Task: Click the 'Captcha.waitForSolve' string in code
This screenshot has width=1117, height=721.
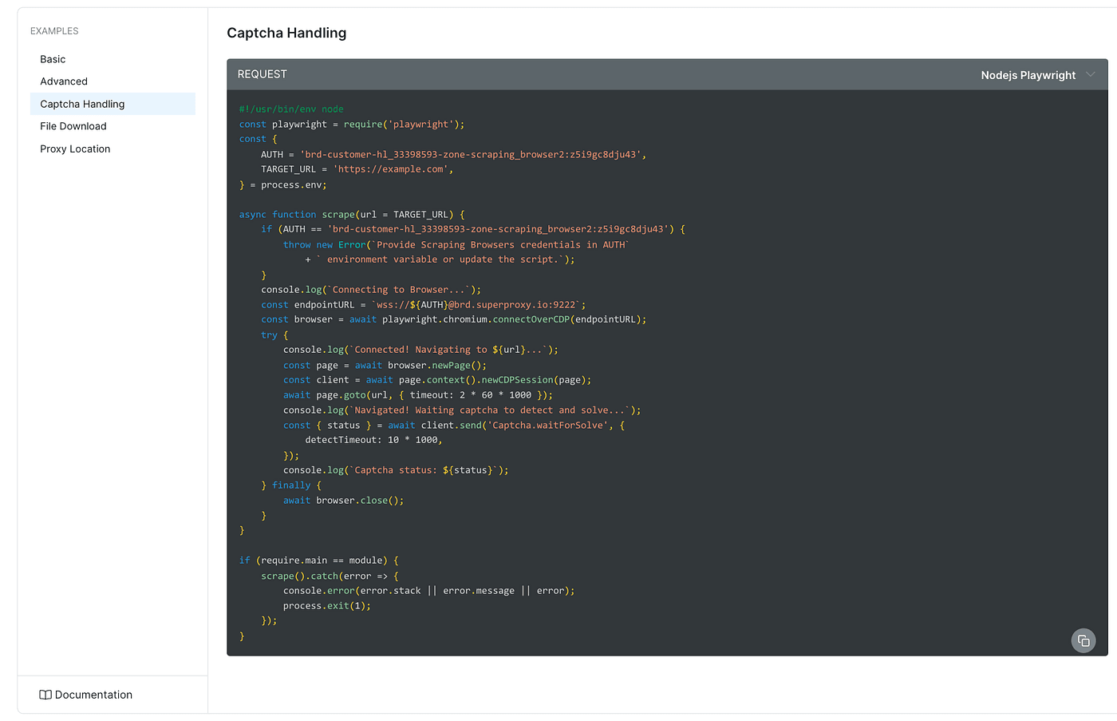Action: (x=547, y=426)
